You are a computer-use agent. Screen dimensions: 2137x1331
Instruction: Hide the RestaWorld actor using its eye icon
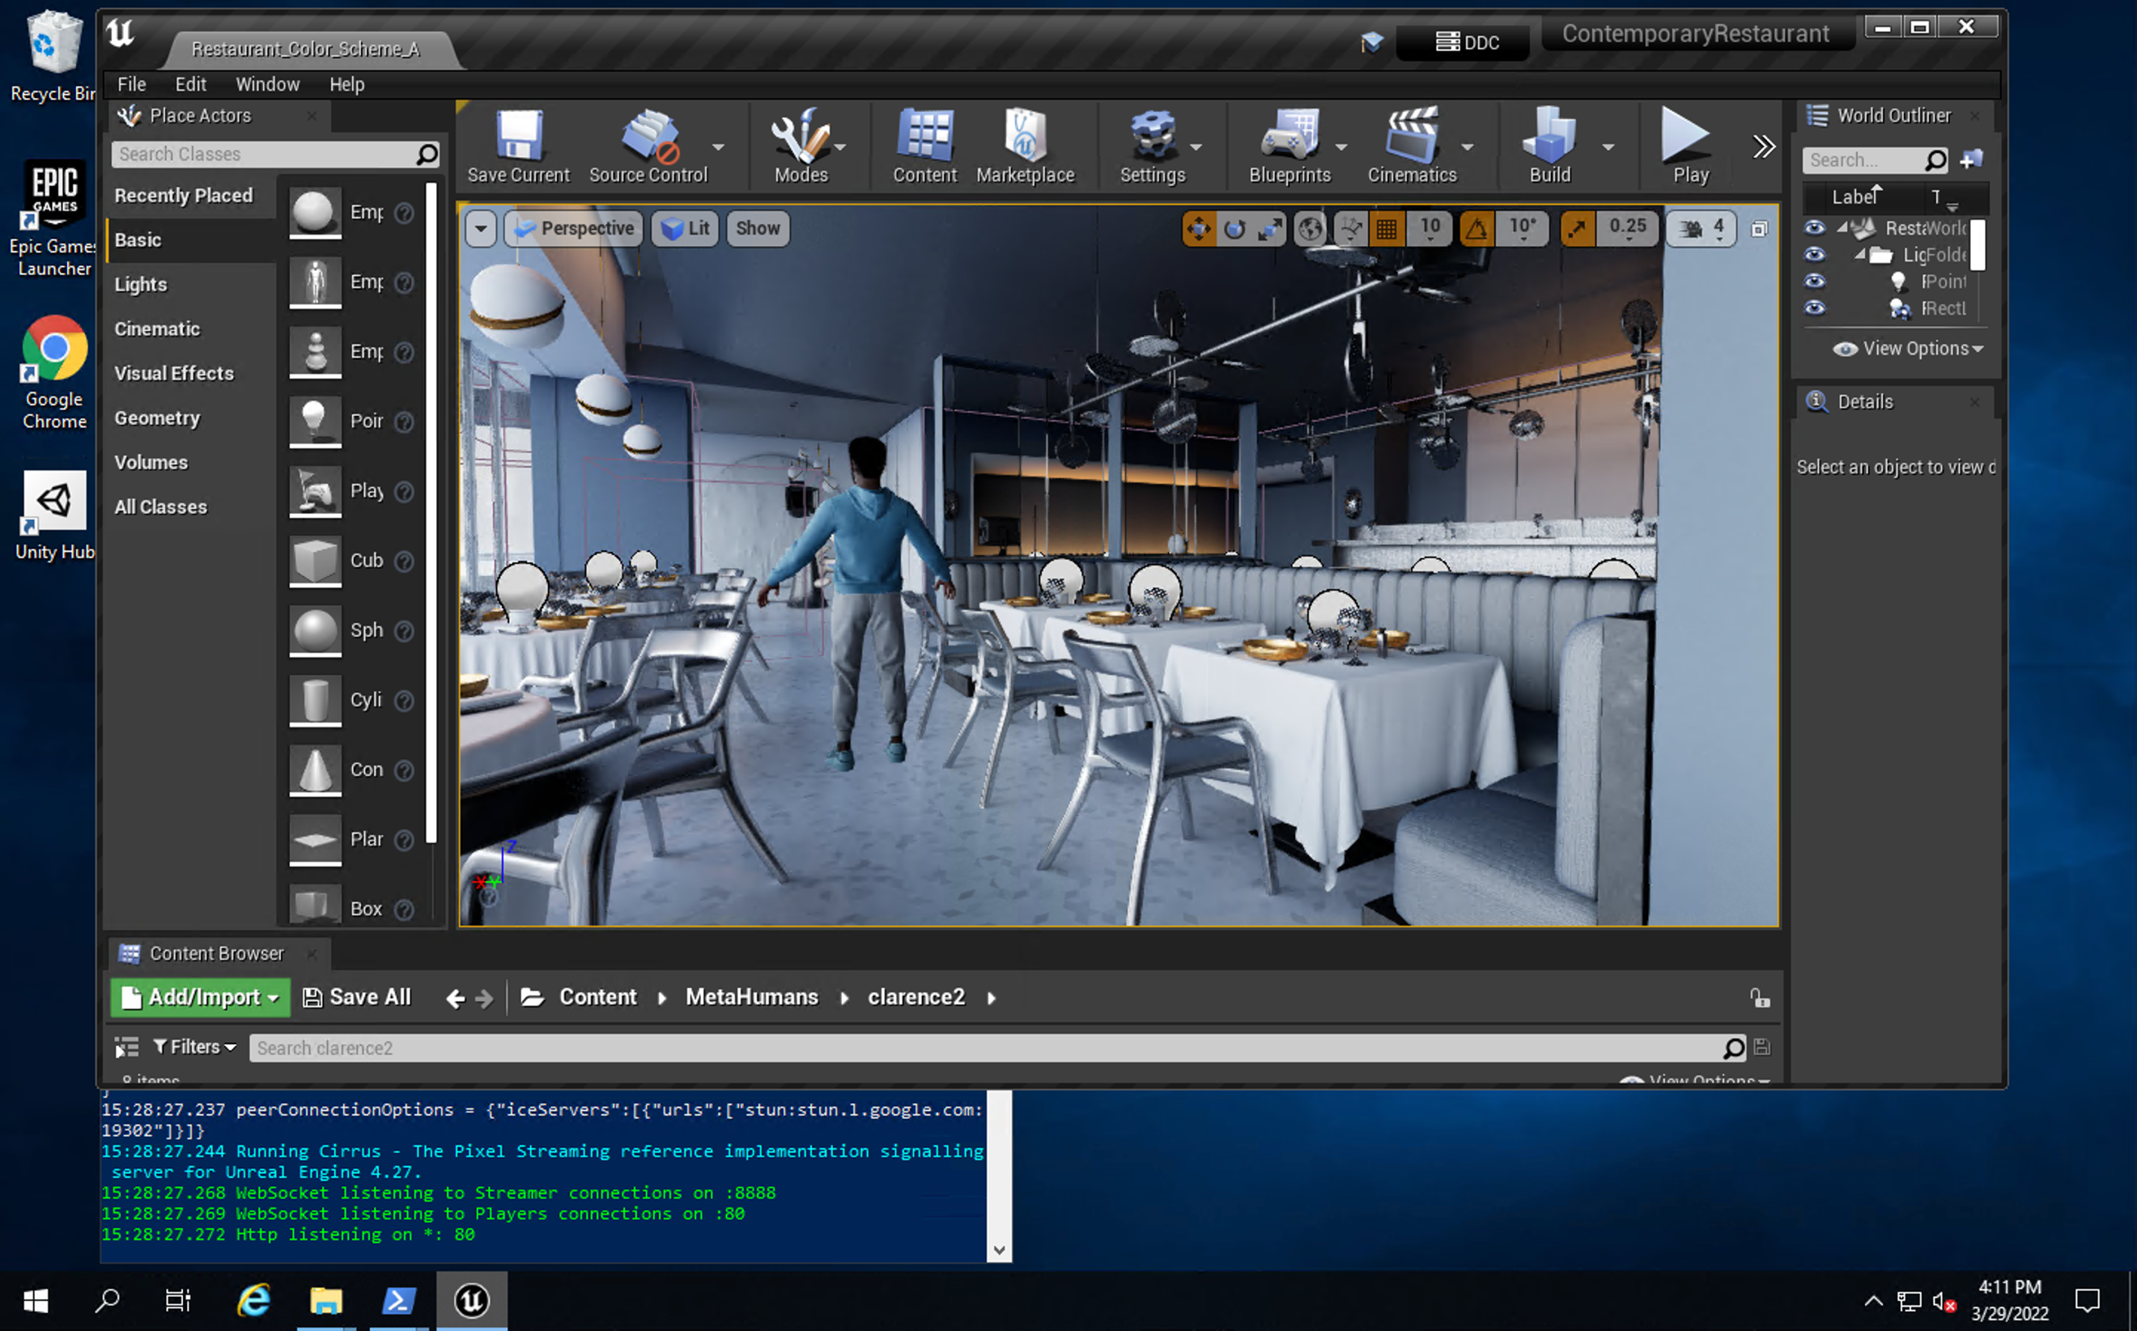point(1815,228)
